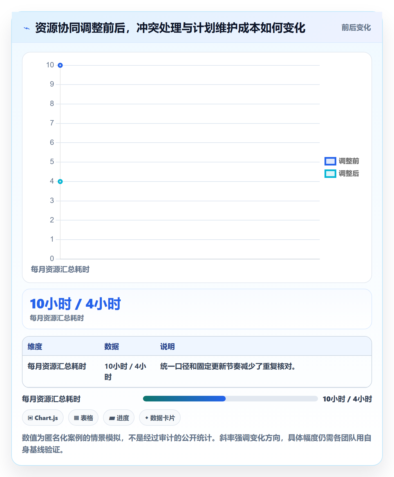This screenshot has width=394, height=477.
Task: Select the 表格 chip
Action: (x=83, y=418)
